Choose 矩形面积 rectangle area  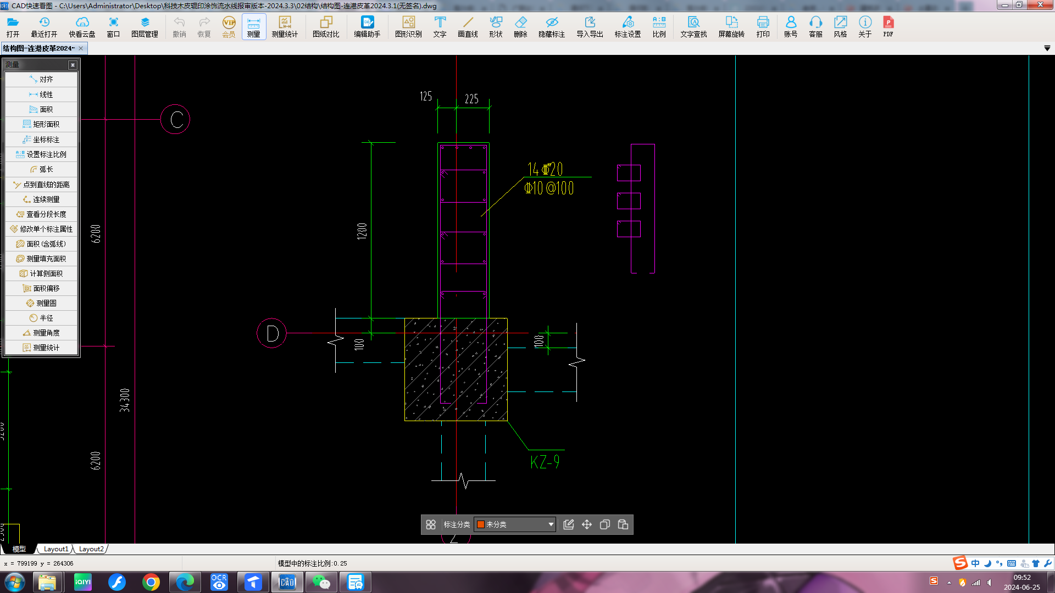[x=41, y=124]
